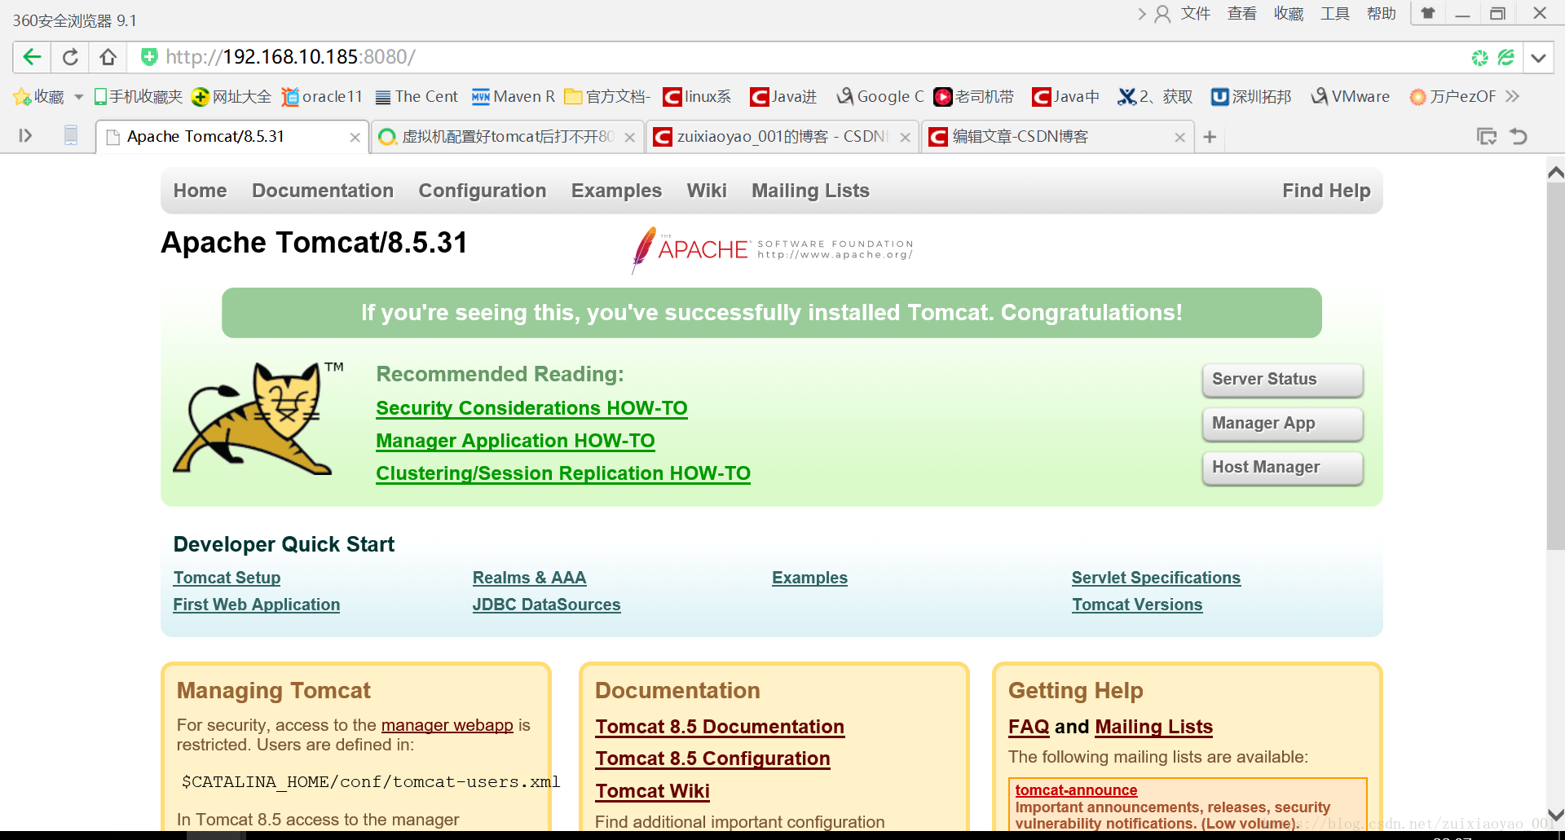The image size is (1565, 840).
Task: Open the 帮助 menu
Action: click(1382, 14)
